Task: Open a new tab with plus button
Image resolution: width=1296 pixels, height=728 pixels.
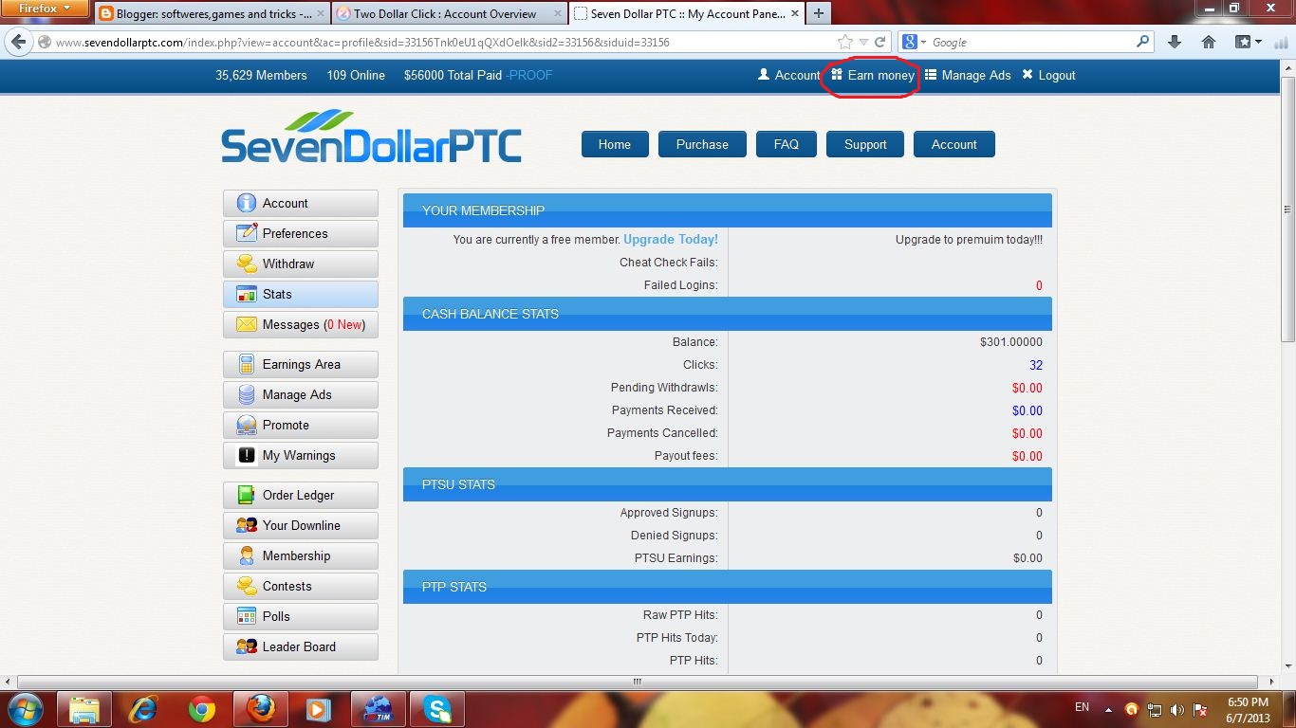Action: (818, 13)
